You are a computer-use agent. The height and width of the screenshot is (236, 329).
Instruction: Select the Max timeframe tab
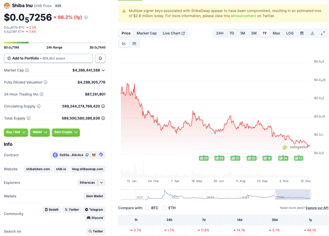tap(276, 33)
